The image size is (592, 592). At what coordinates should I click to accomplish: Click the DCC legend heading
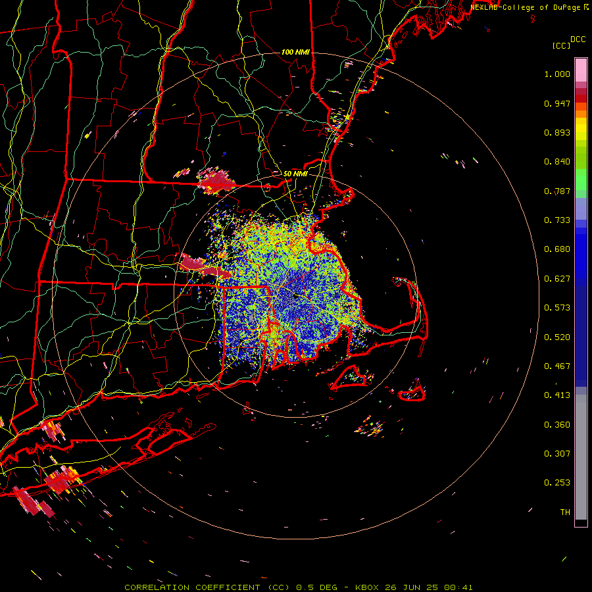click(578, 39)
